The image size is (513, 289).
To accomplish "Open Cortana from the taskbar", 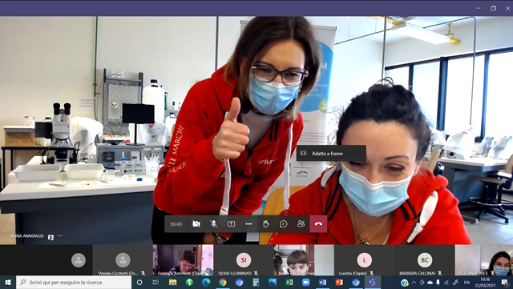I will [139, 282].
